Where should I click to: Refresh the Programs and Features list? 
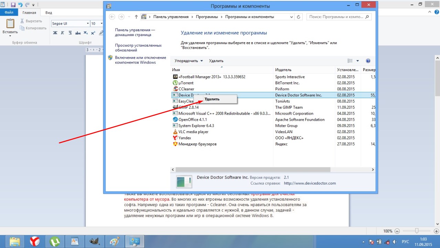[x=299, y=17]
